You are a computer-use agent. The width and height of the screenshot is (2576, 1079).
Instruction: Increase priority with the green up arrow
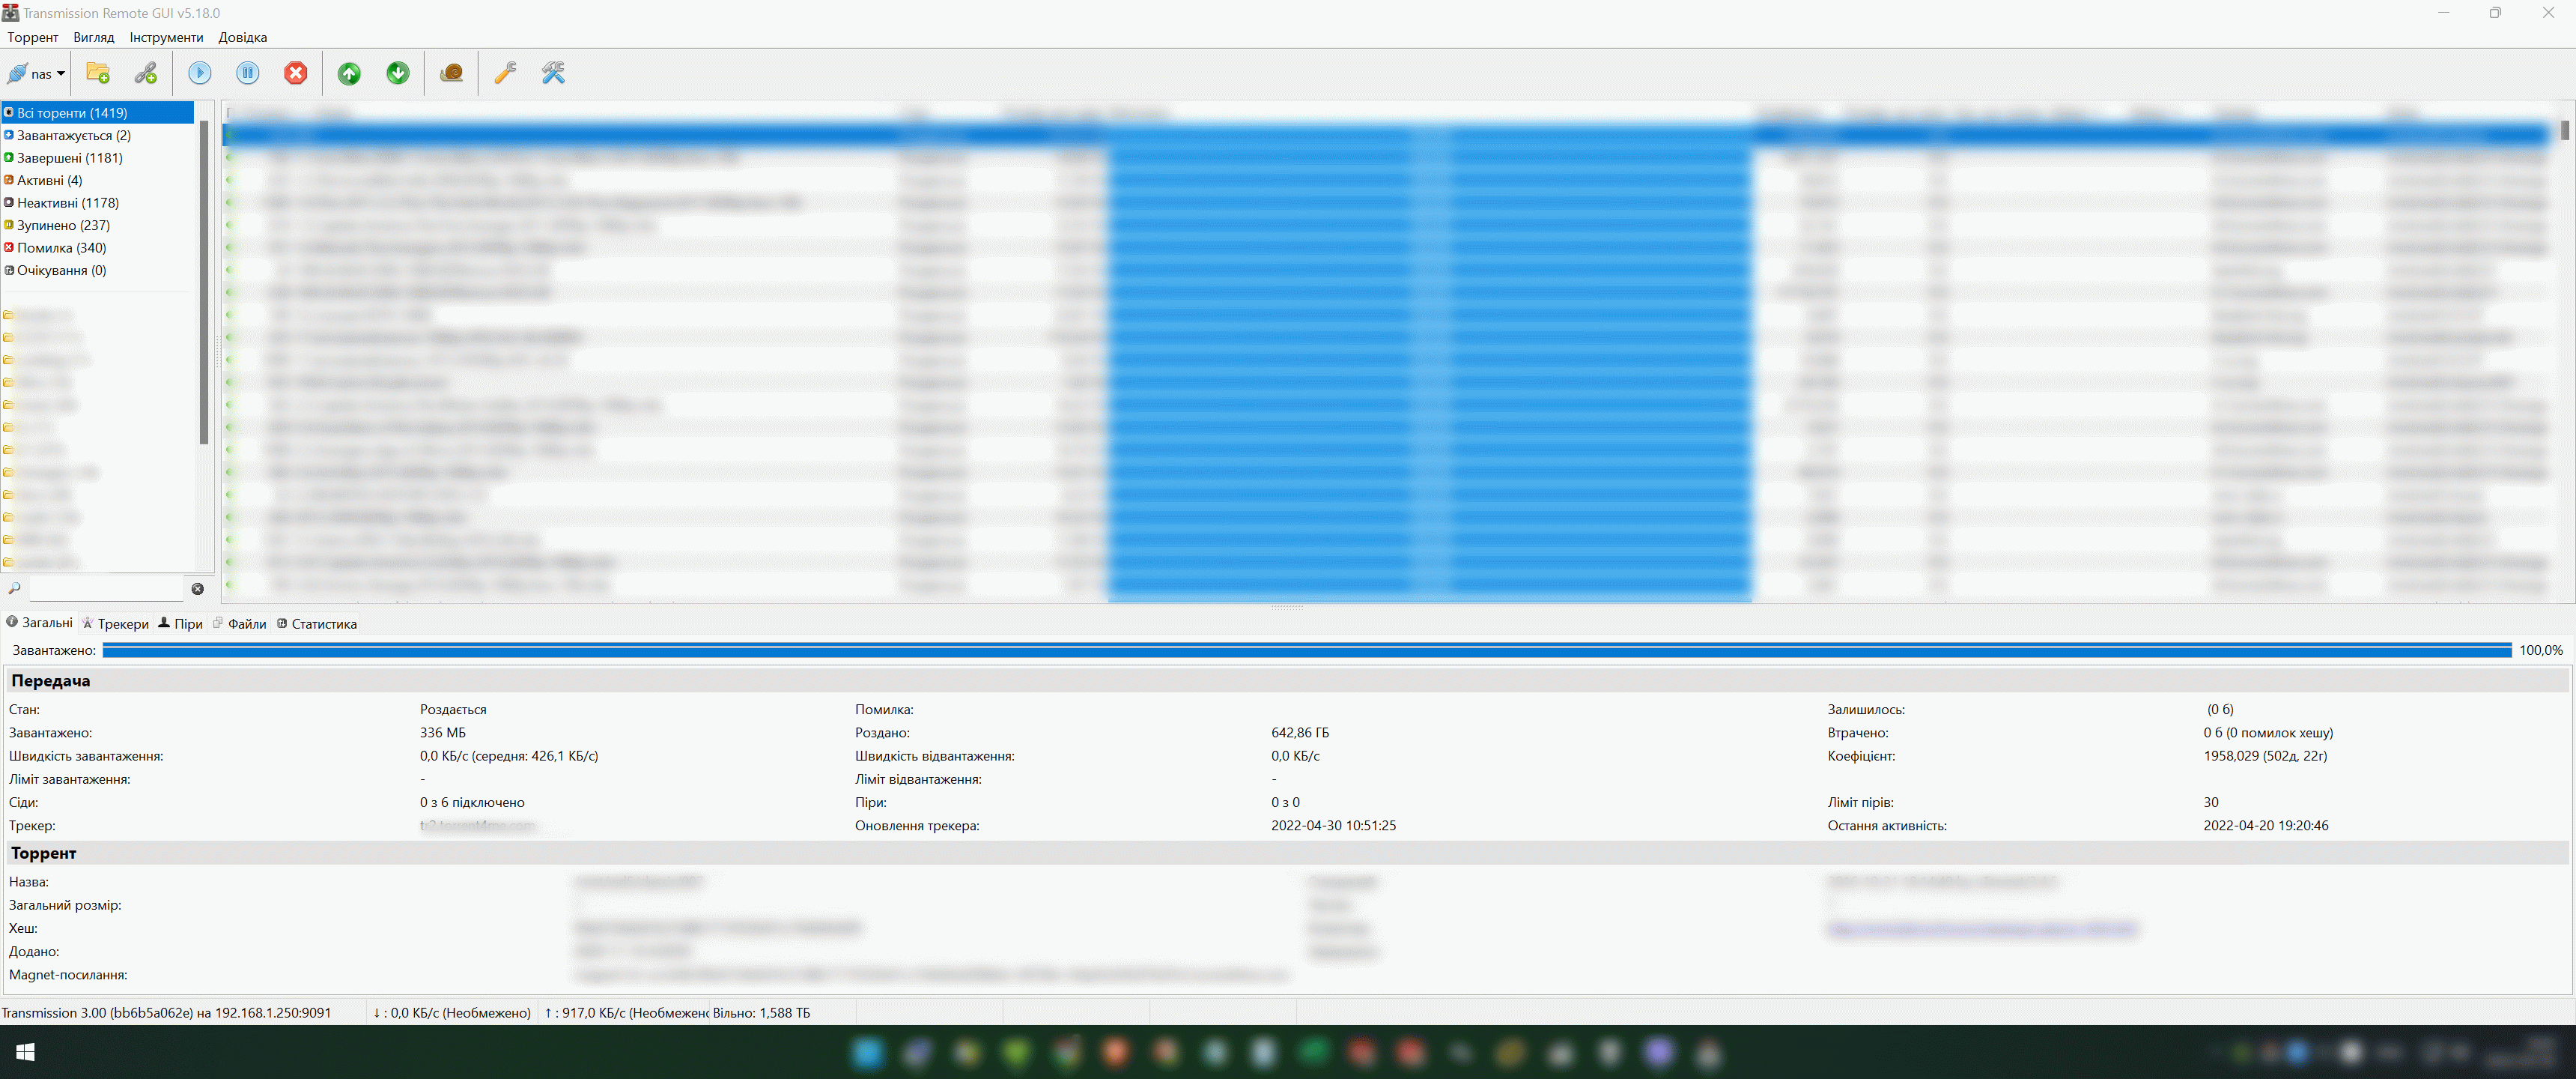pyautogui.click(x=348, y=73)
